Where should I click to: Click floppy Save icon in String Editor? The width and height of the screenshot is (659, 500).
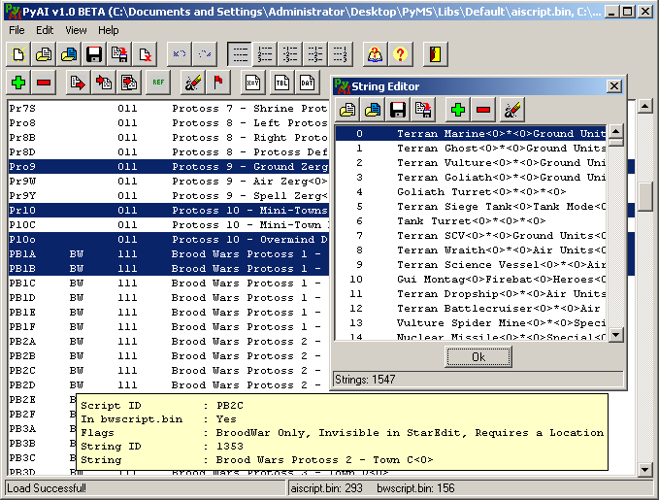[398, 110]
